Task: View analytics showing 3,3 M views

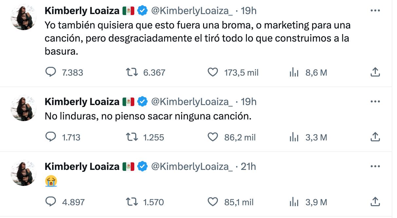Action: coord(294,137)
